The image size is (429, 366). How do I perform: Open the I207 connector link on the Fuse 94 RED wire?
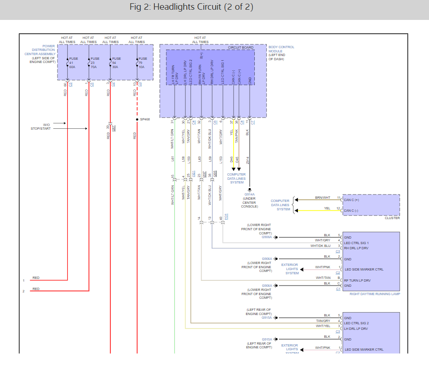click(114, 127)
